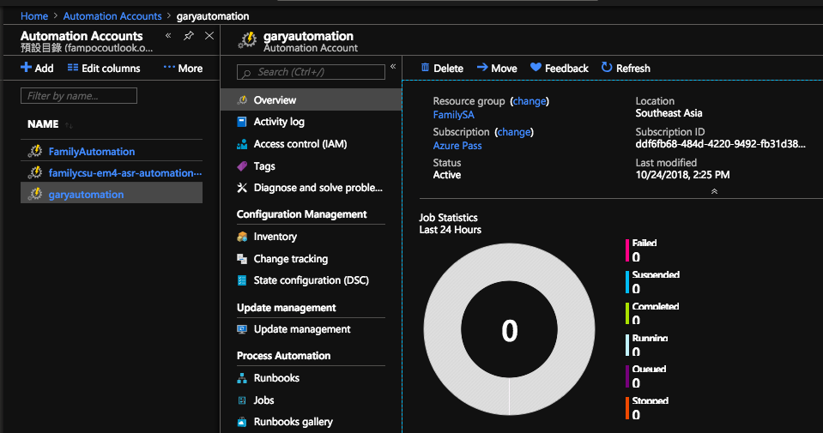Click the Add plus icon
Image resolution: width=823 pixels, height=433 pixels.
click(26, 68)
